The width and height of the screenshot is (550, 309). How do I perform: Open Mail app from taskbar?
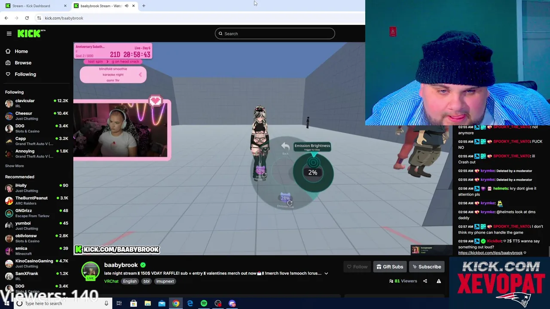(x=162, y=303)
